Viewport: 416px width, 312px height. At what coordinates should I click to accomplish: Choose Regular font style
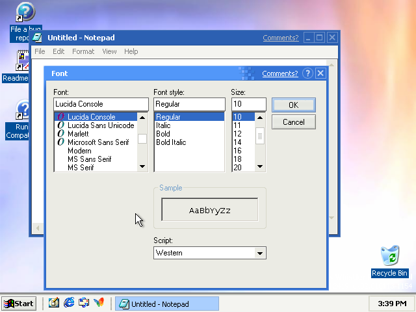click(189, 117)
